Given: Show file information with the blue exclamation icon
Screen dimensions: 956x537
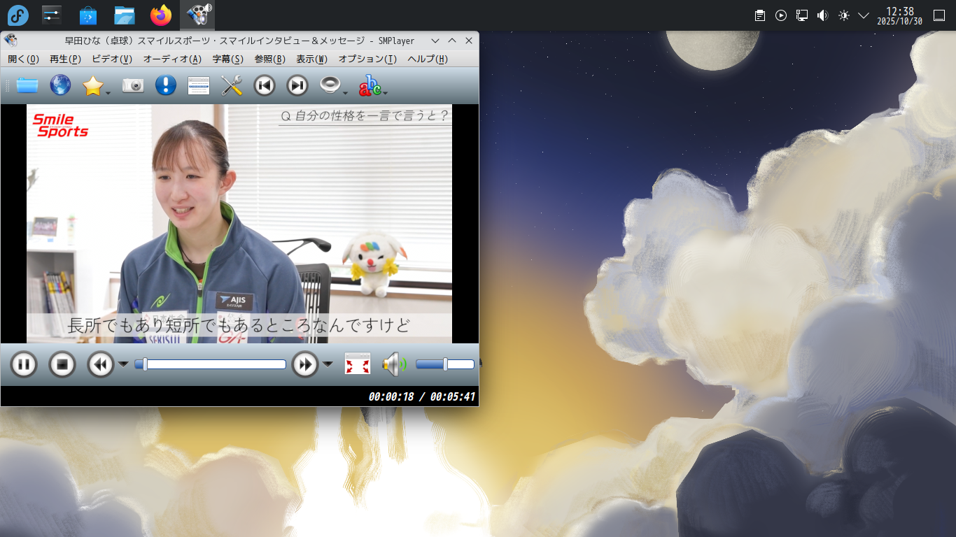Looking at the screenshot, I should [166, 85].
